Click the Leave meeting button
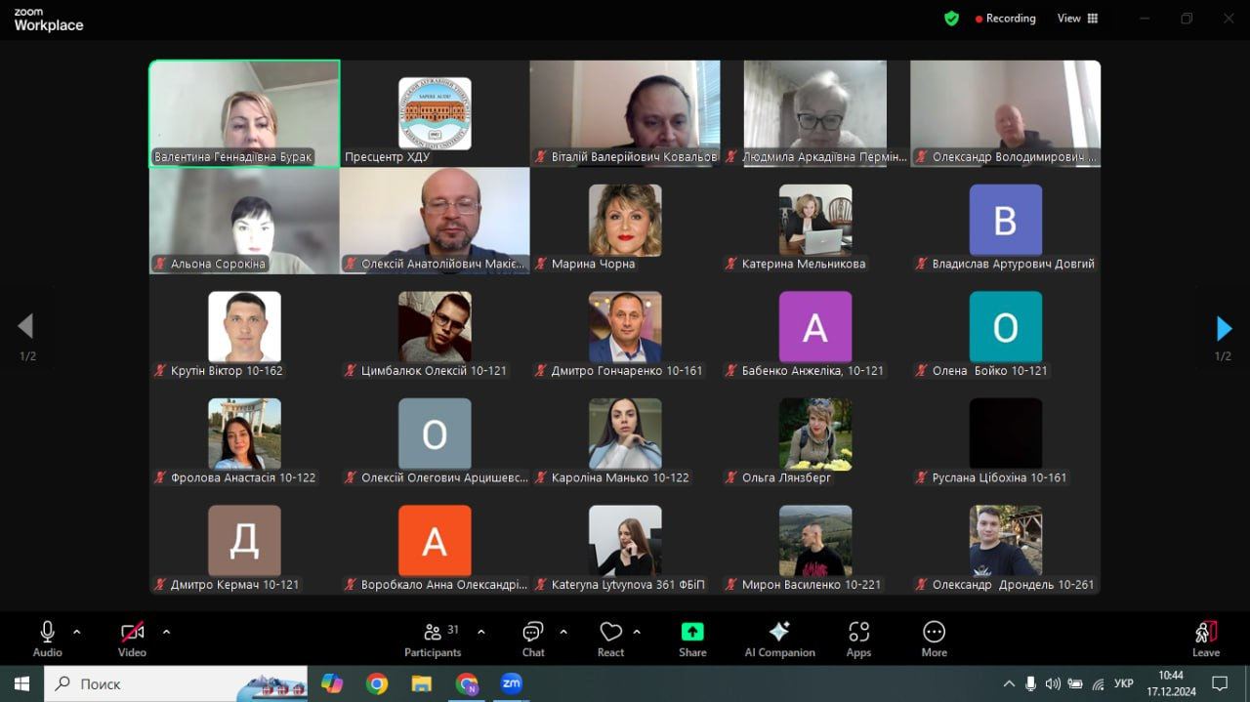Viewport: 1250px width, 702px height. point(1206,639)
